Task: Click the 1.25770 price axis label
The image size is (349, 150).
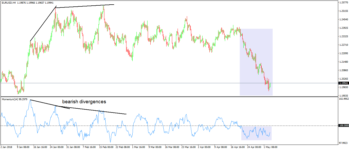Action: pos(344,3)
